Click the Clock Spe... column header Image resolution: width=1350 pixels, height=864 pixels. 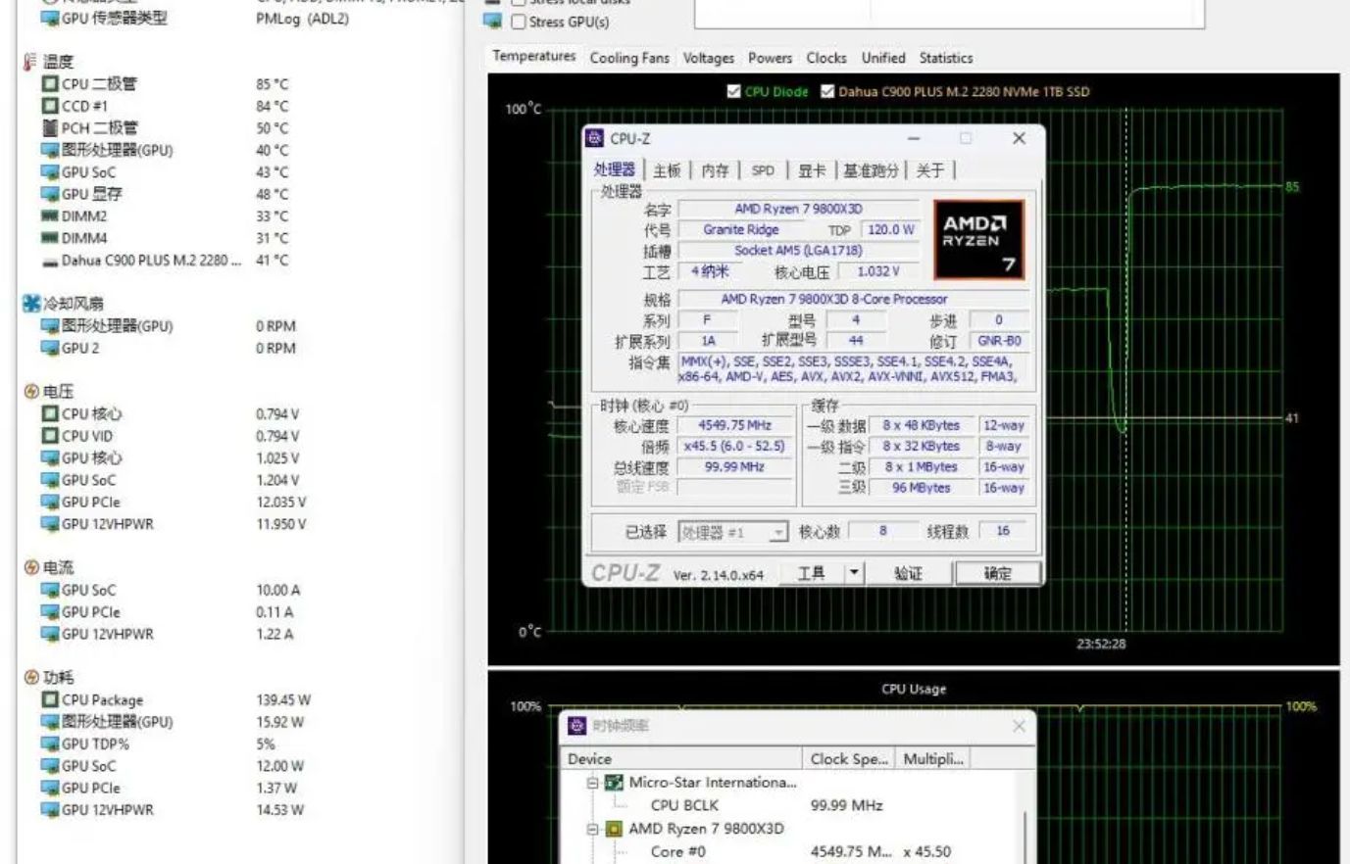click(x=850, y=759)
